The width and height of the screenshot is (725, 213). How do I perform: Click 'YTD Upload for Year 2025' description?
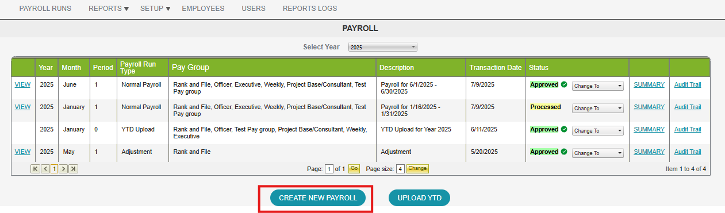tap(416, 129)
